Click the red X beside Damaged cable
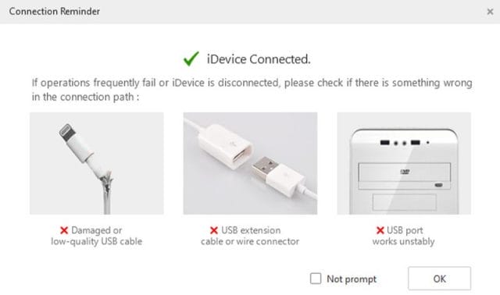This screenshot has width=500, height=295. 64,230
